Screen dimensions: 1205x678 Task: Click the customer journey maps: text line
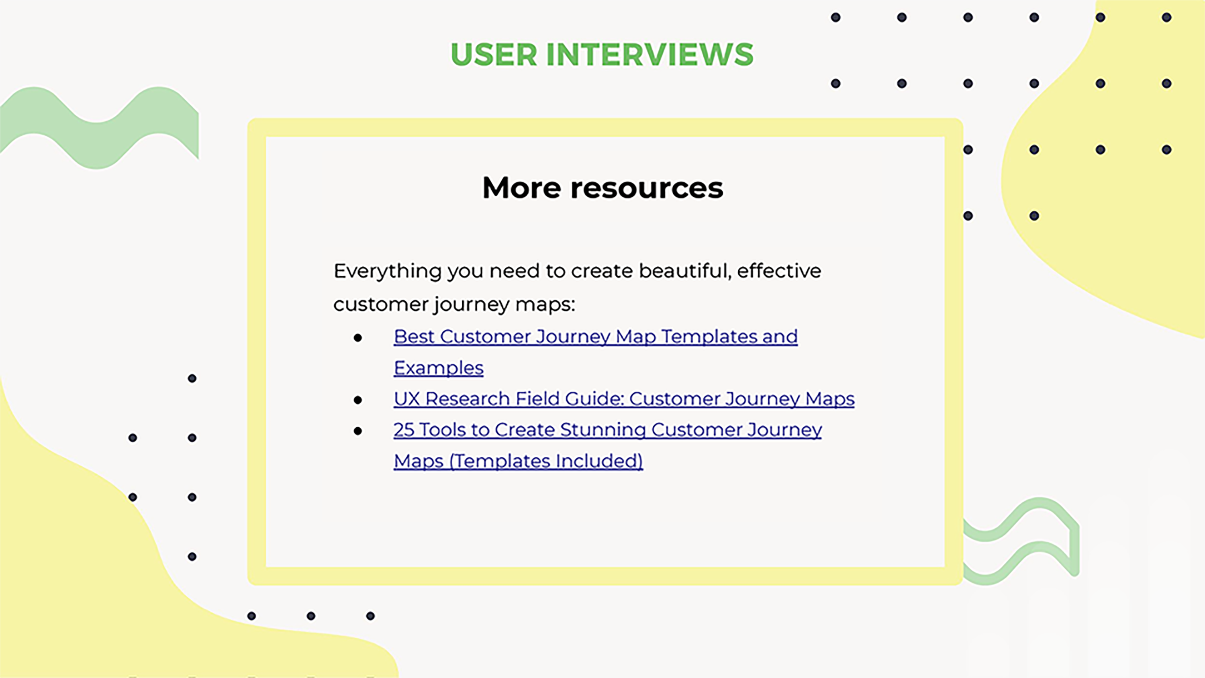454,304
